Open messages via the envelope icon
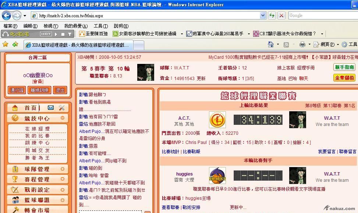358x213 pixels. [x=51, y=108]
